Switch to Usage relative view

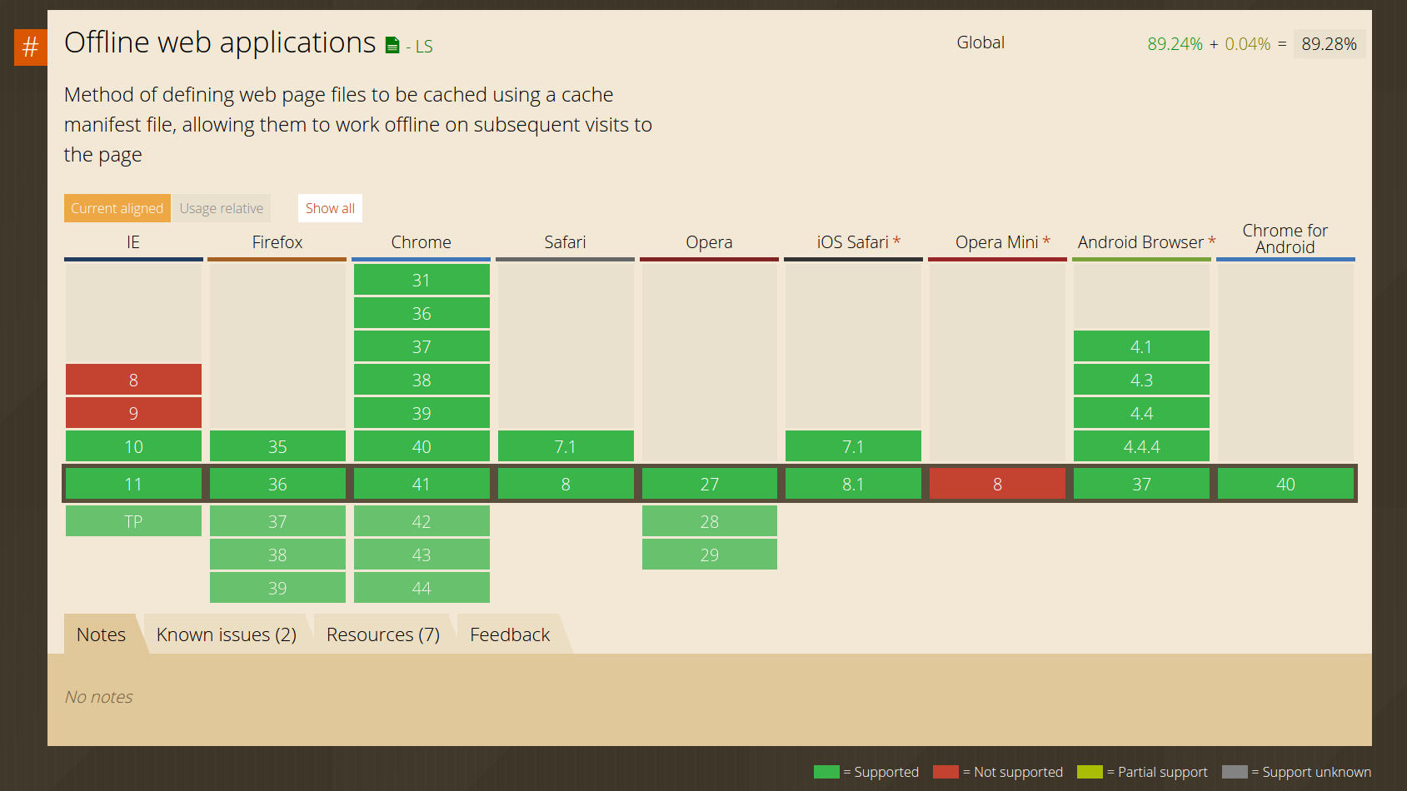tap(222, 208)
